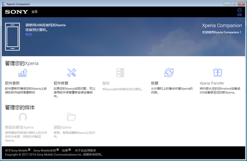Click the folder icon for 浏览Xperia
This screenshot has height=161, width=247.
[71, 117]
